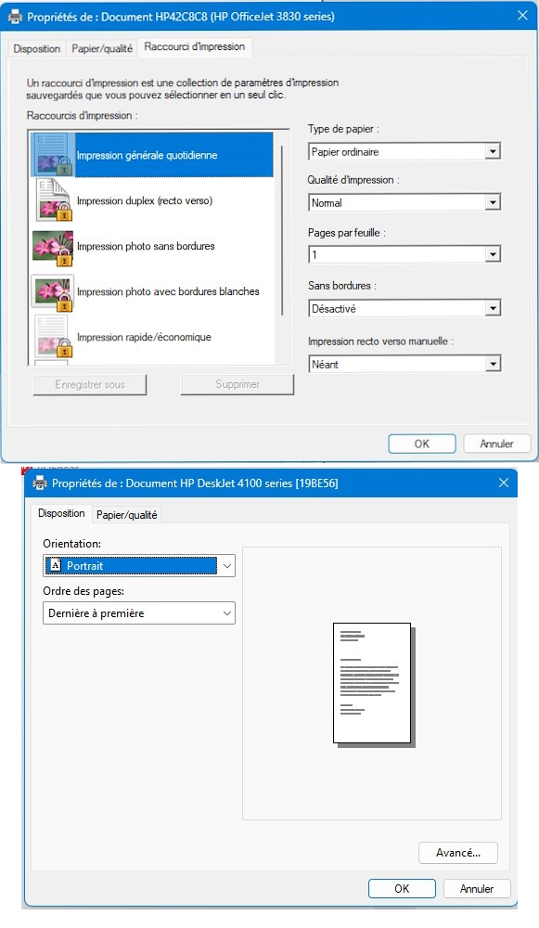Switch to Disposition tab in OfficeJet dialog
The image size is (539, 928).
[x=37, y=48]
